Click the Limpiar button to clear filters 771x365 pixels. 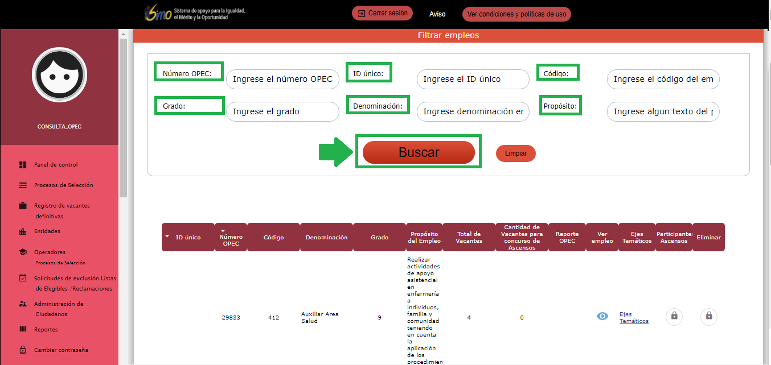516,154
